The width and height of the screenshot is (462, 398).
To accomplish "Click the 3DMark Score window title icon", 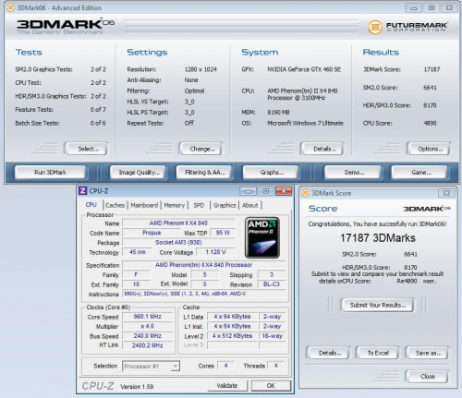I will coord(305,193).
